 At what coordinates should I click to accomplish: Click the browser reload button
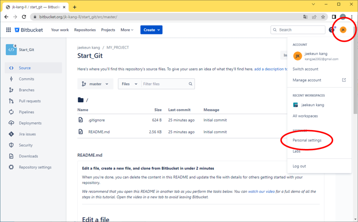[x=24, y=17]
